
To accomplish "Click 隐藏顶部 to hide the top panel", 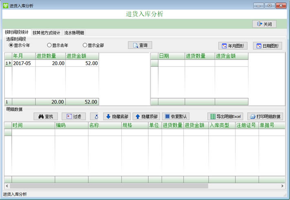I will [x=146, y=116].
